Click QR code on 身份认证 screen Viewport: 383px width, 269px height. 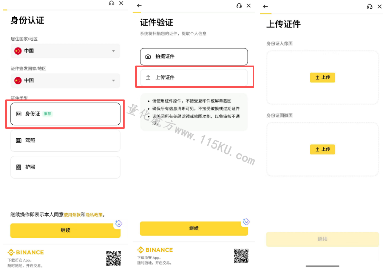pyautogui.click(x=114, y=258)
